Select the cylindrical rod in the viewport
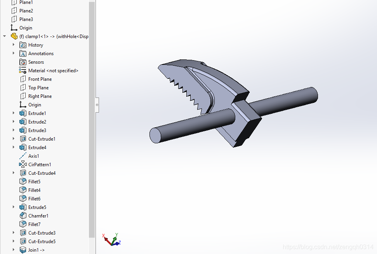Viewport: 377px width, 254px height. point(192,126)
